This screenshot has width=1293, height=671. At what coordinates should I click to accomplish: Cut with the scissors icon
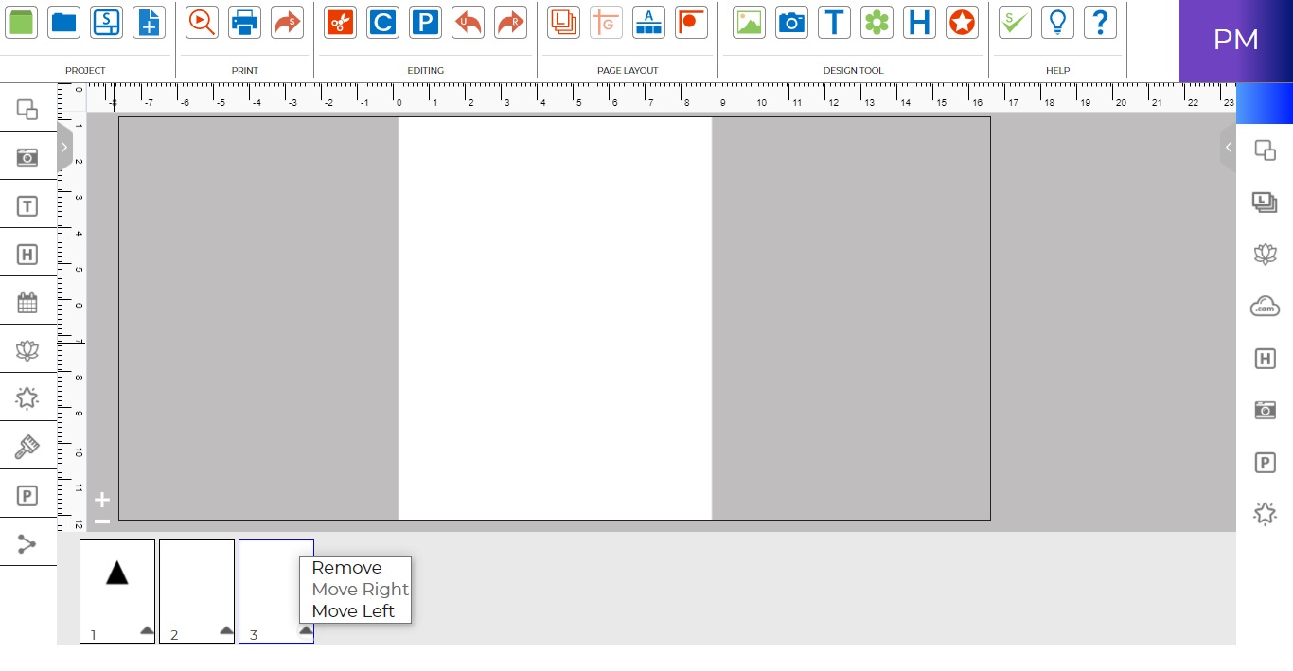tap(340, 22)
